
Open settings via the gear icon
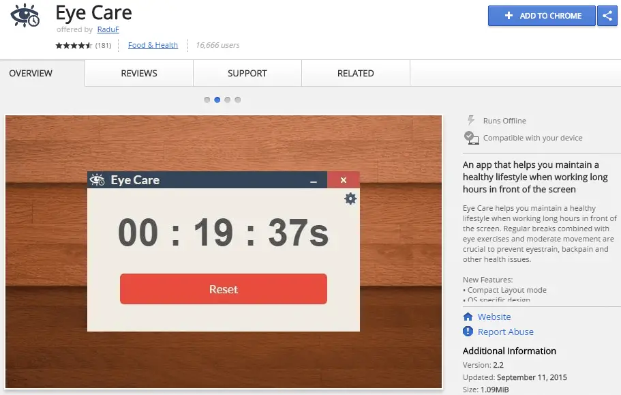(350, 199)
